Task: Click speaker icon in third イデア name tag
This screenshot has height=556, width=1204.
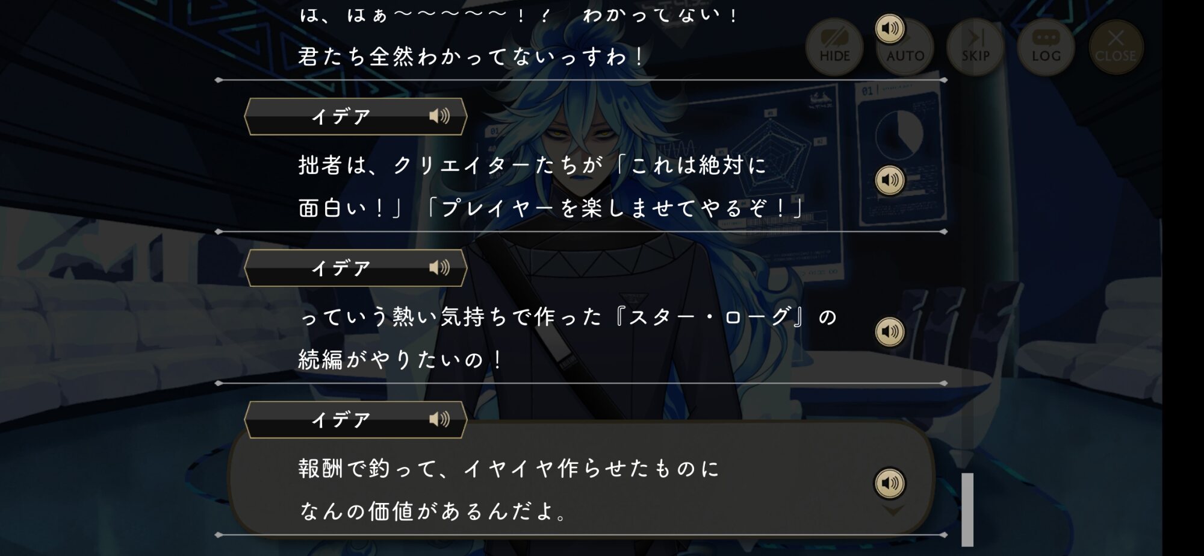Action: pyautogui.click(x=439, y=419)
